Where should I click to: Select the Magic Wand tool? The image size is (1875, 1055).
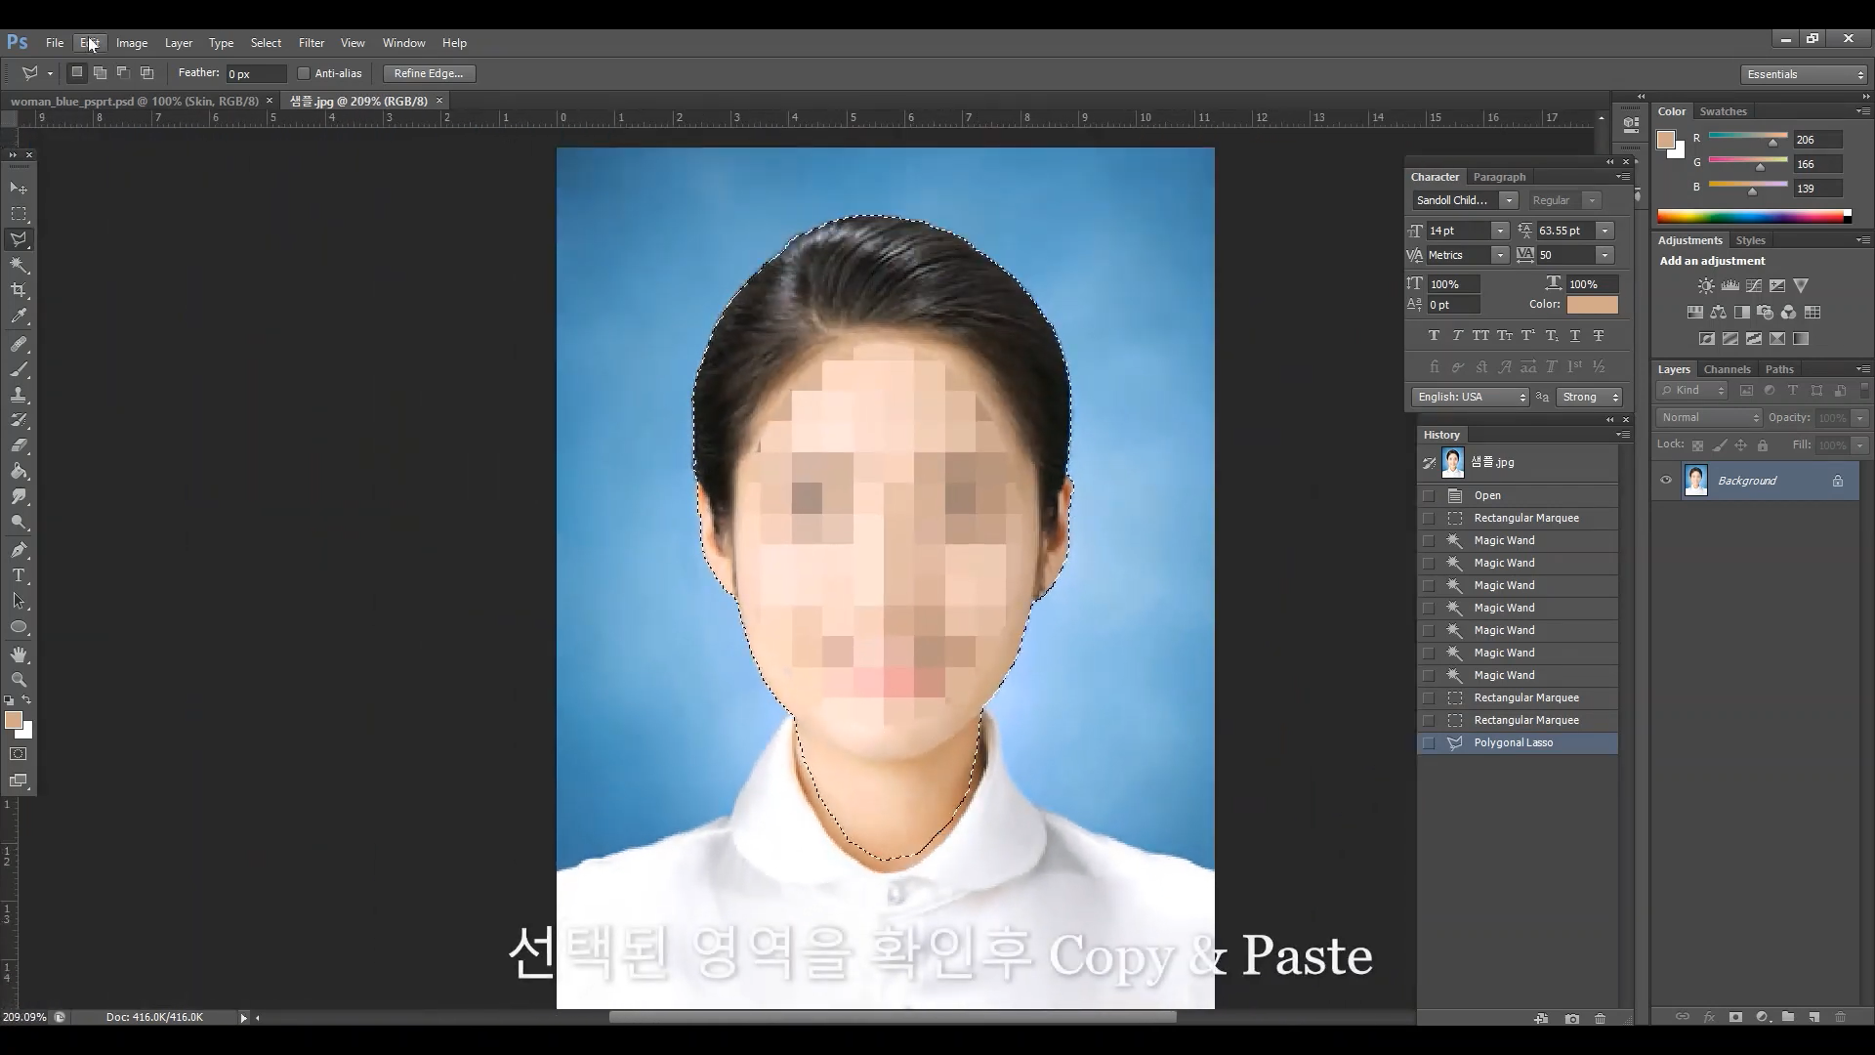coord(19,265)
